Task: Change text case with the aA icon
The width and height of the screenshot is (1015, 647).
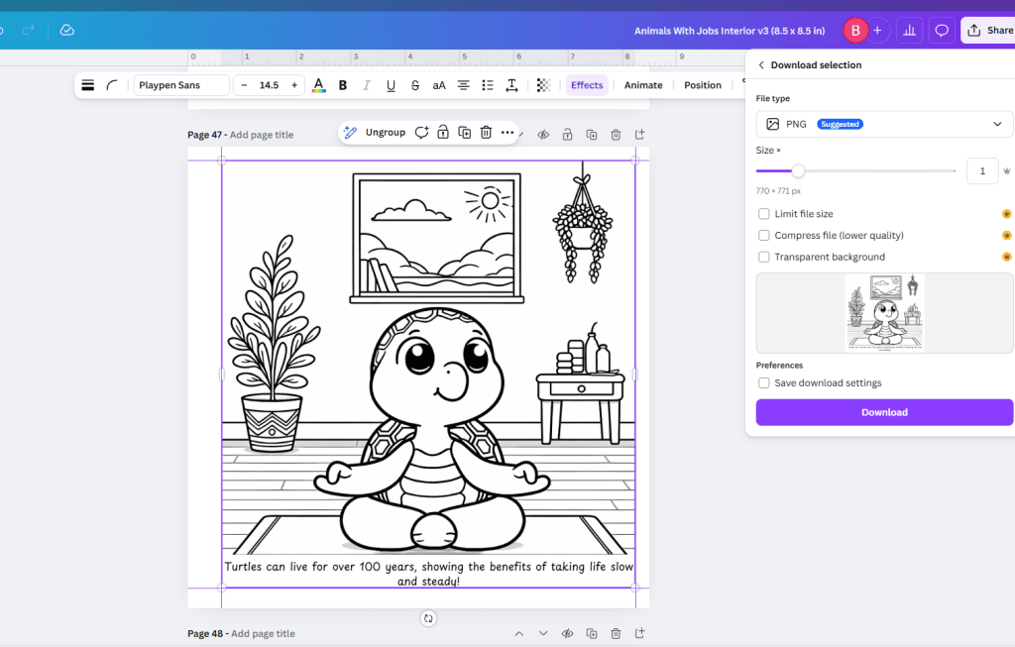Action: 439,85
